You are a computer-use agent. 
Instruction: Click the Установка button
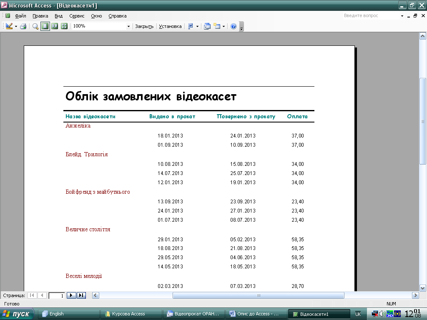pos(170,26)
